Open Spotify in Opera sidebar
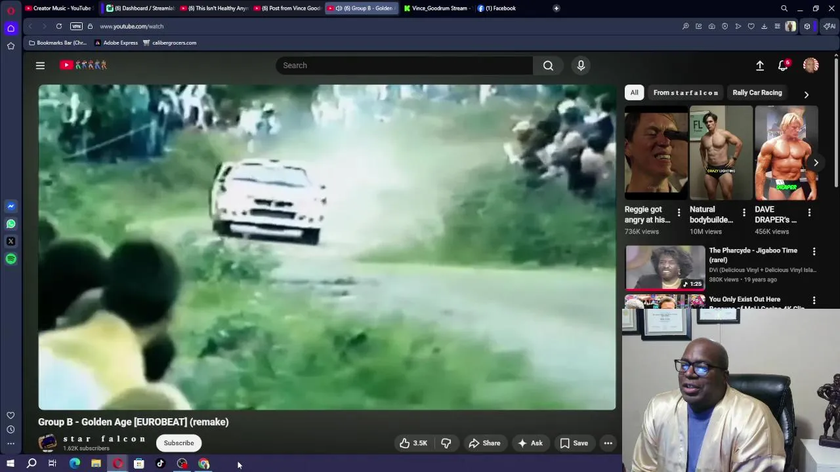840x472 pixels. (x=10, y=259)
